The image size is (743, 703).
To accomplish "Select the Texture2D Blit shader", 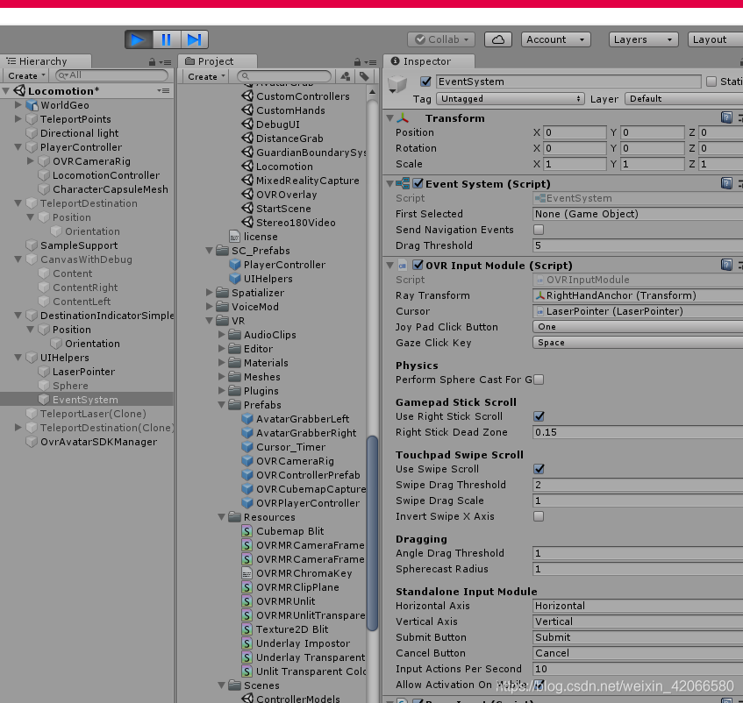I will click(292, 629).
